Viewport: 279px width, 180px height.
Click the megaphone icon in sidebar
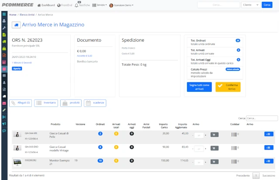click(x=4, y=124)
